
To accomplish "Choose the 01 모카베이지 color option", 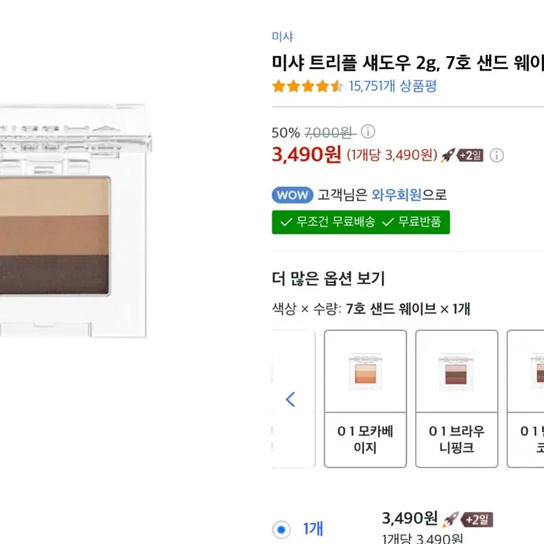I will coord(365,399).
